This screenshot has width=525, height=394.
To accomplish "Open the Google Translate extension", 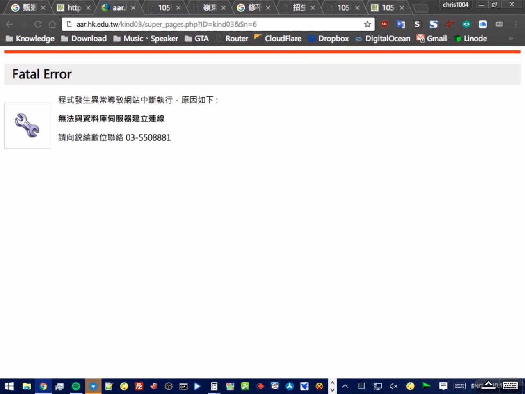I will tap(401, 24).
